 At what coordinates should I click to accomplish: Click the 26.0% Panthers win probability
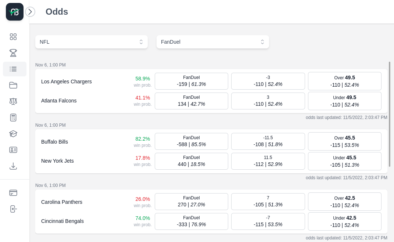pyautogui.click(x=143, y=199)
